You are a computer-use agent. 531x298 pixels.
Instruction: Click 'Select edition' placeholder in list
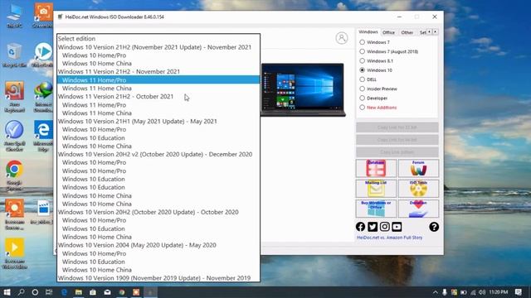[x=158, y=39]
